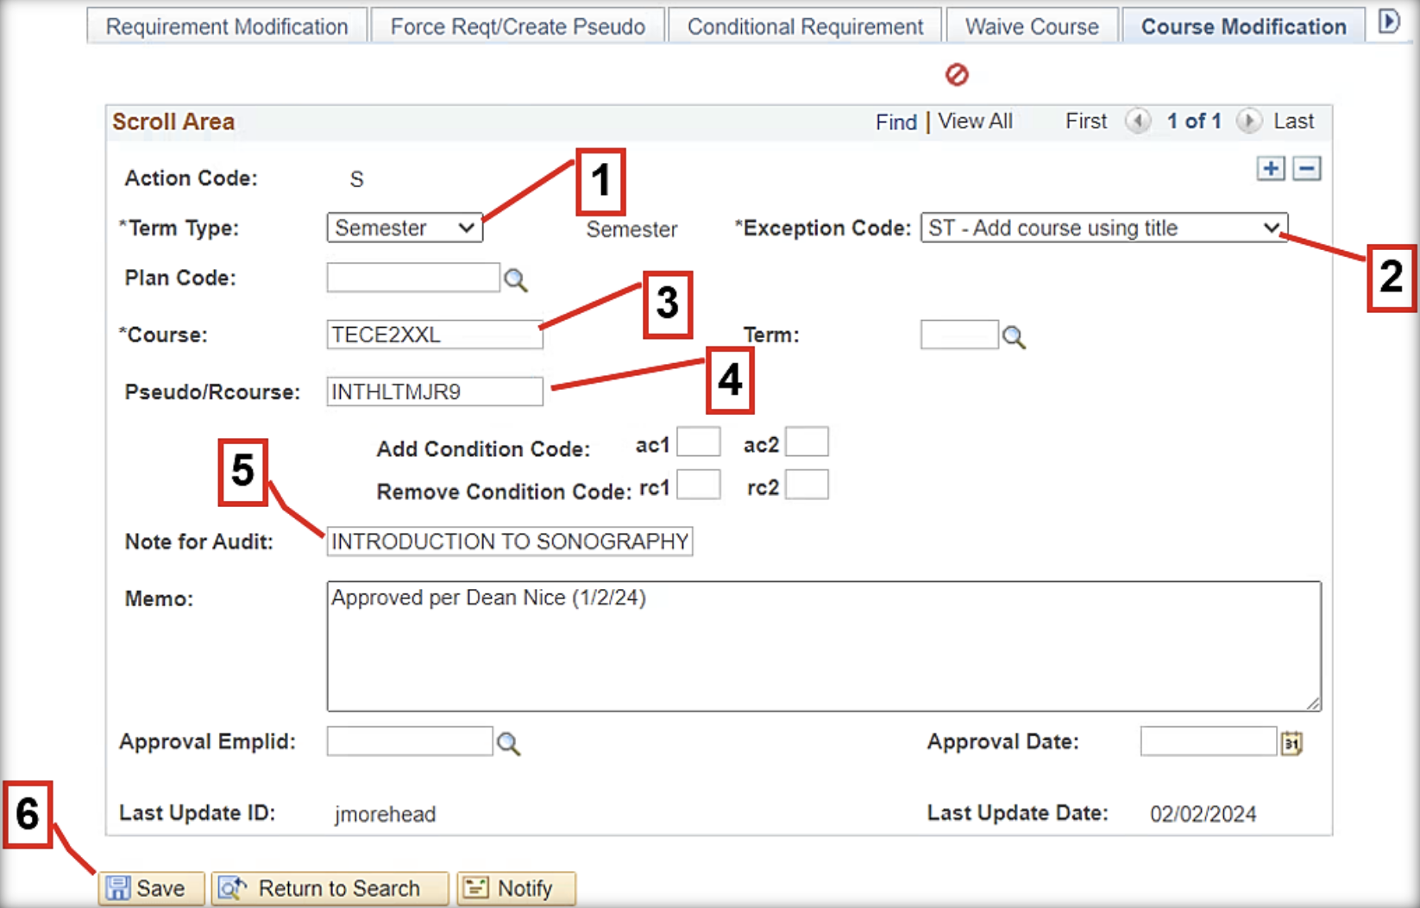Click the View All link
This screenshot has width=1420, height=908.
(x=975, y=122)
